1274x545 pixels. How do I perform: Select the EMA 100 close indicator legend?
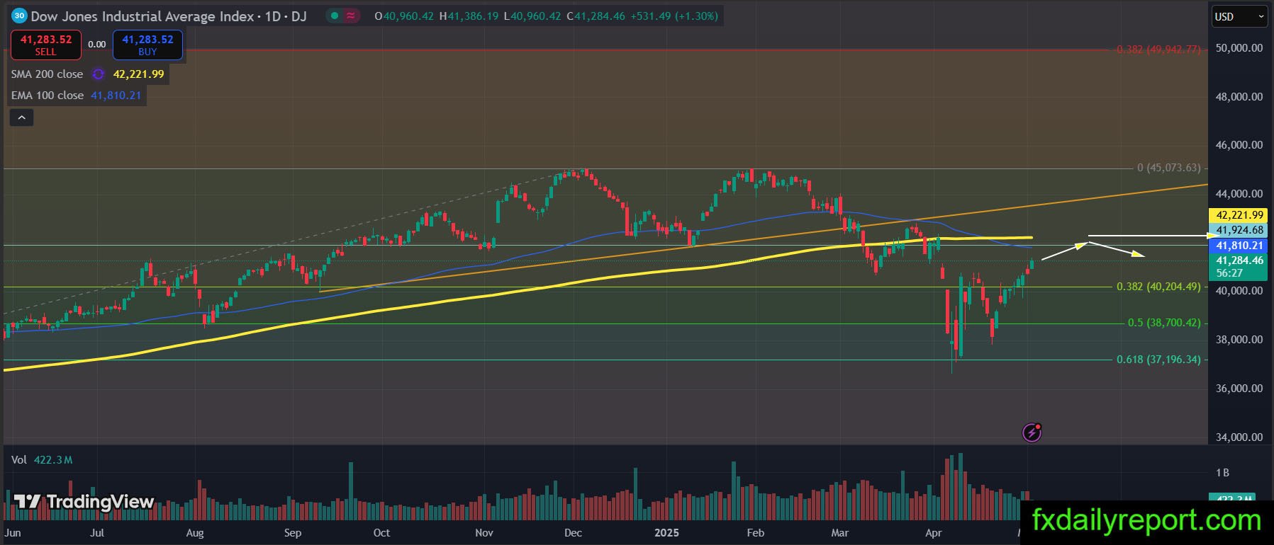48,96
